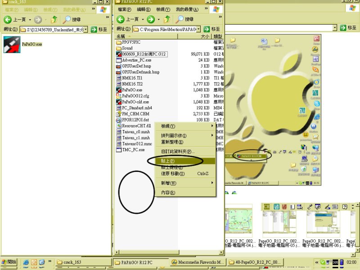Open 新增(W) submenu in context menu
360x270 pixels.
click(x=185, y=183)
